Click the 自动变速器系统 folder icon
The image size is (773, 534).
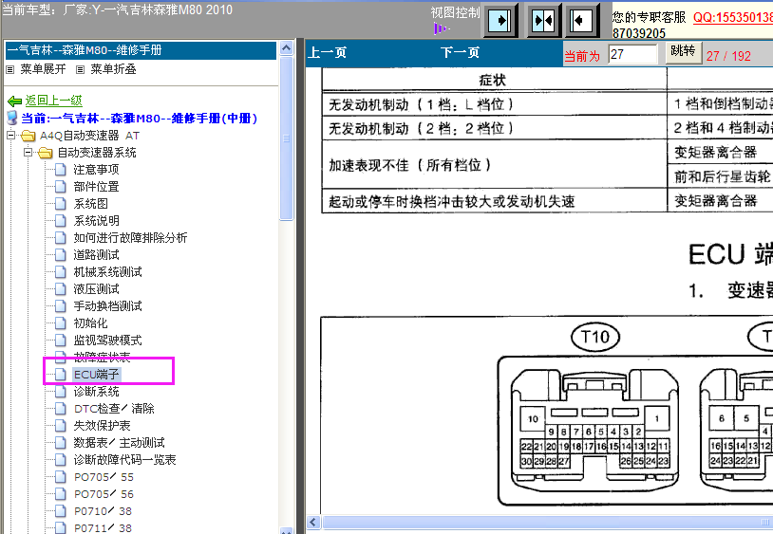[x=46, y=153]
